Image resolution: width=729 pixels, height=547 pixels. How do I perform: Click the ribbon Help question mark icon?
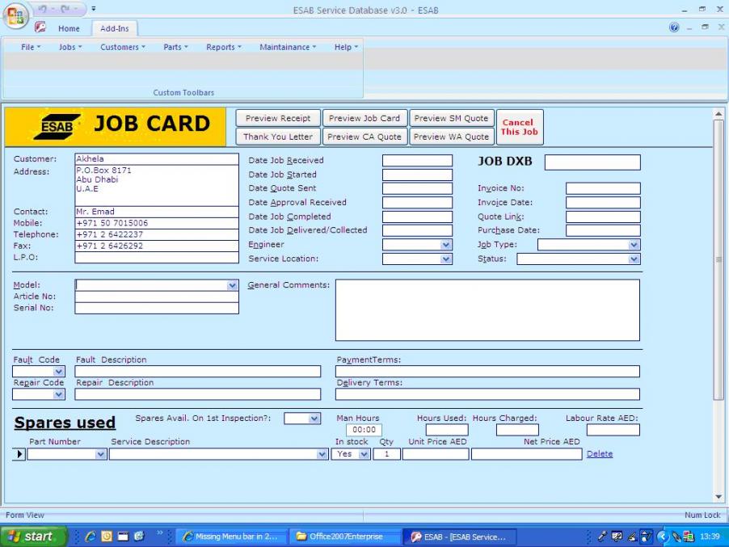click(674, 27)
